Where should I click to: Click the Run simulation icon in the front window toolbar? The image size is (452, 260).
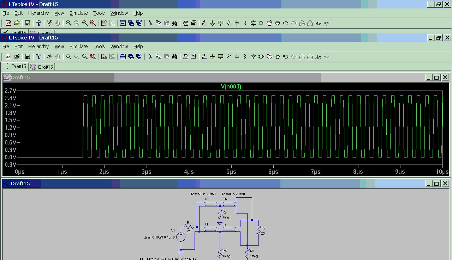pyautogui.click(x=49, y=57)
